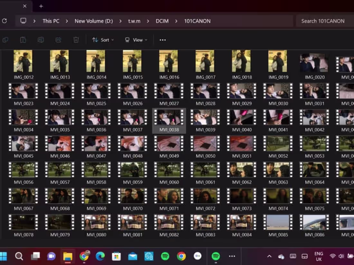Click the Refresh icon beside address bar

pos(4,21)
